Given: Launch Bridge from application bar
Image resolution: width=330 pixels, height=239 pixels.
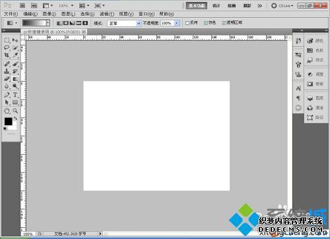Looking at the screenshot, I should pyautogui.click(x=22, y=5).
